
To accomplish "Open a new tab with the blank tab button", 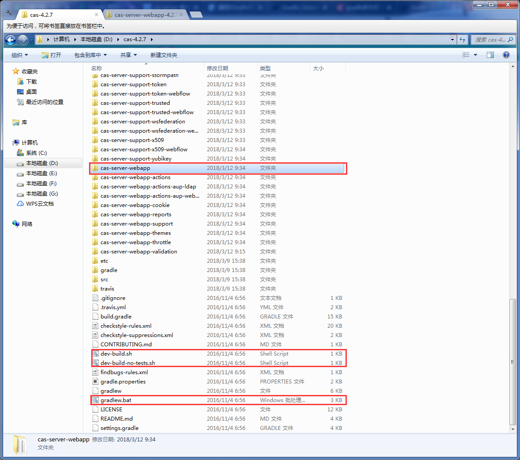I will 196,14.
